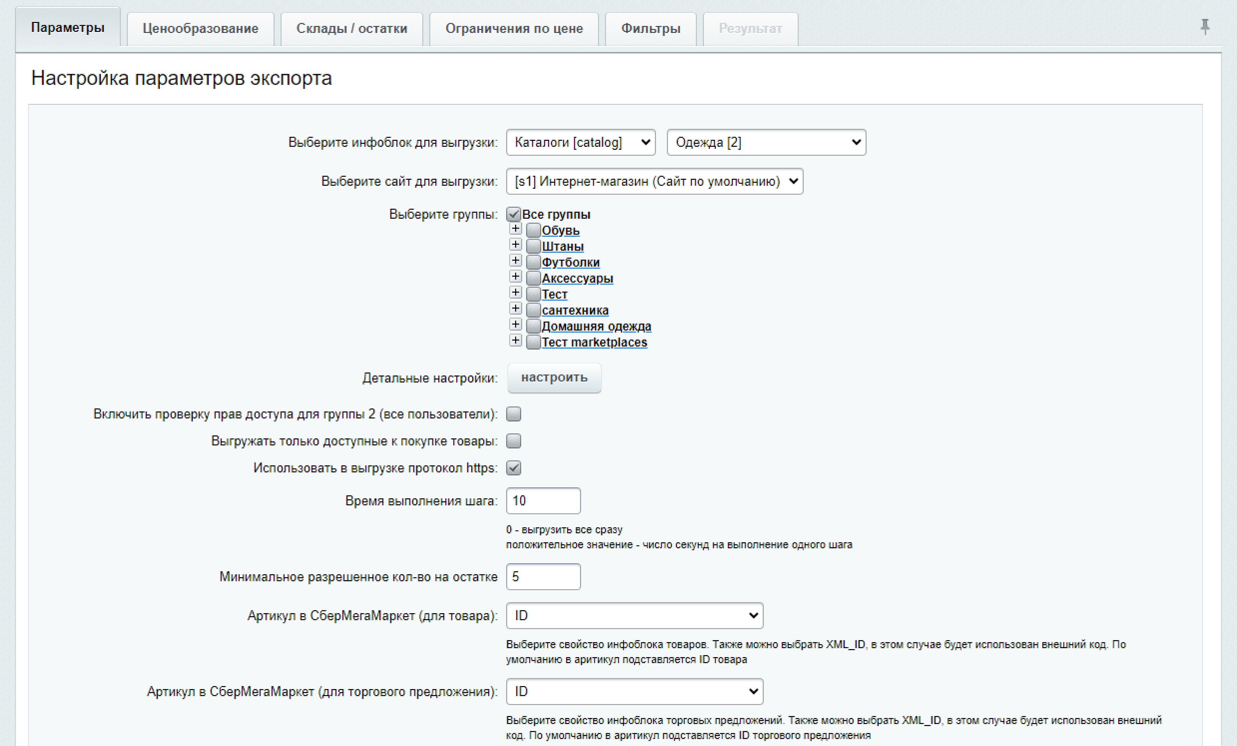Expand the Футболки group tree node
Image resolution: width=1237 pixels, height=746 pixels.
(515, 261)
